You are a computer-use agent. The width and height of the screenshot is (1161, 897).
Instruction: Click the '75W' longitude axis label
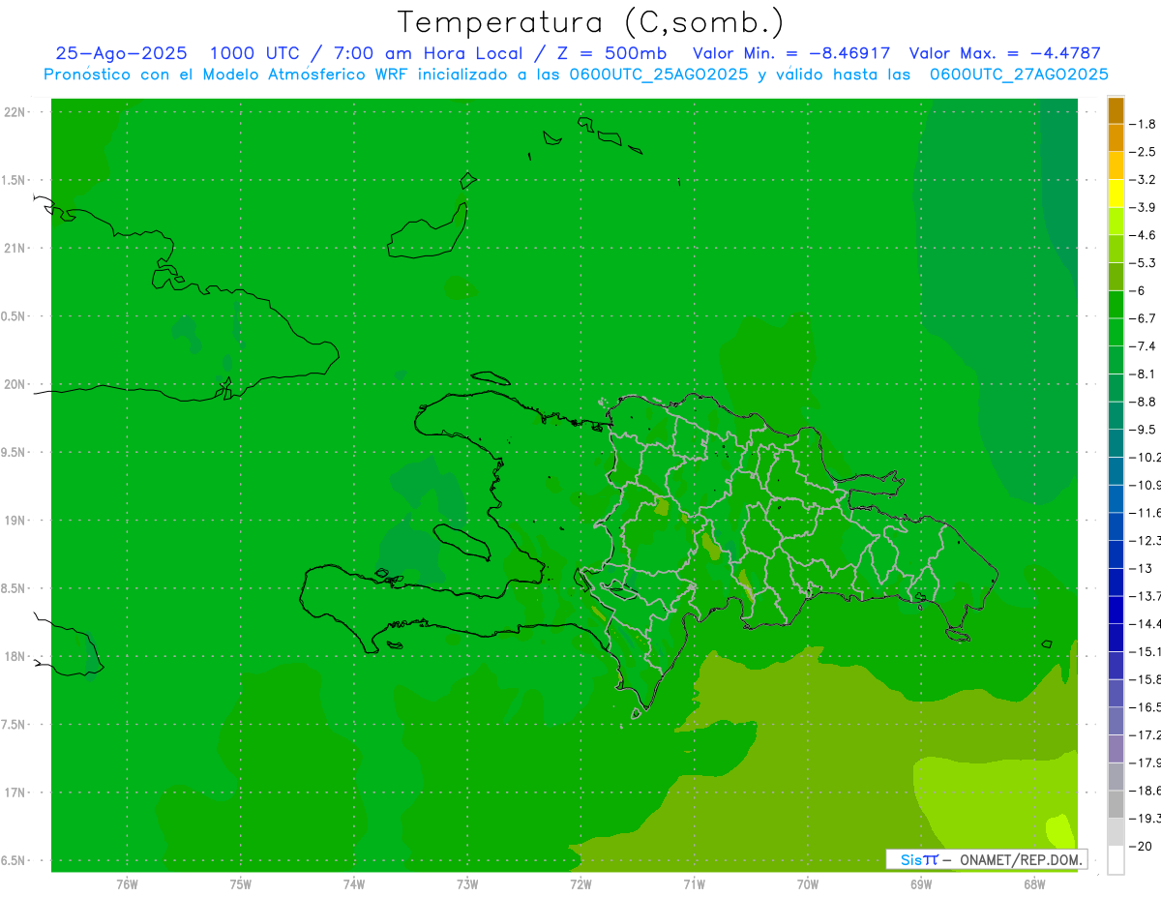[x=240, y=883]
